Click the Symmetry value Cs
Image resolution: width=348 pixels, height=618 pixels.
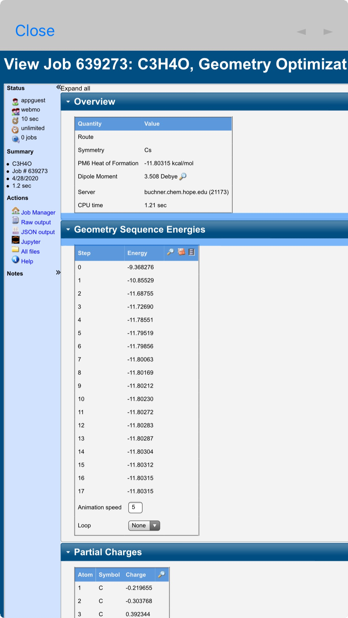click(148, 150)
